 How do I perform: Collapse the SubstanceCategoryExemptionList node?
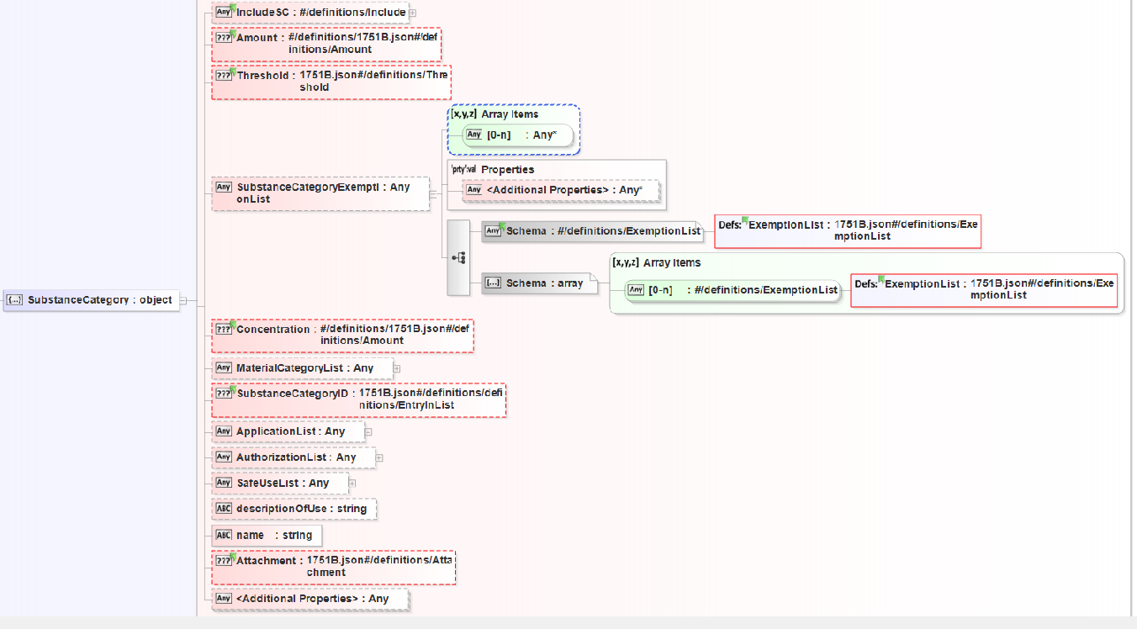tap(434, 194)
